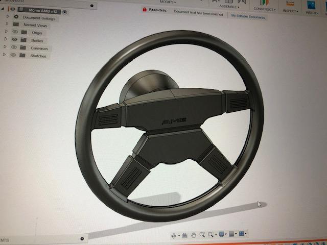Open the Grid and Snaps dropdown arrow
The height and width of the screenshot is (245, 327).
tap(236, 234)
